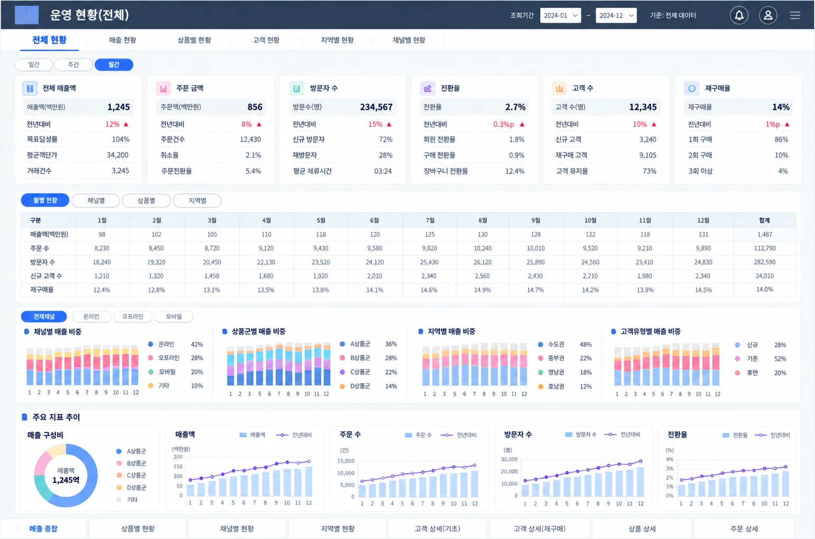Screen dimensions: 815x539
Task: Click the 12월 column header in table
Action: click(703, 220)
